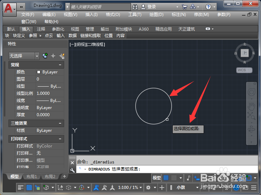Viewport: 261px width, 195px height.
Task: Click the DIMRADIUS command line input
Action: tap(167, 169)
